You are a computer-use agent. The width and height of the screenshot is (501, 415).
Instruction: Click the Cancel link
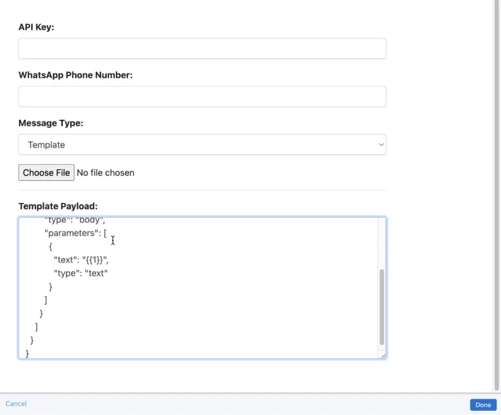coord(16,403)
